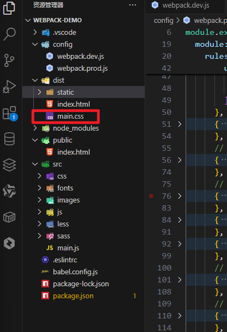Viewport: 227px width, 332px height.
Task: Open the database cylinder icon view
Action: pos(9,139)
